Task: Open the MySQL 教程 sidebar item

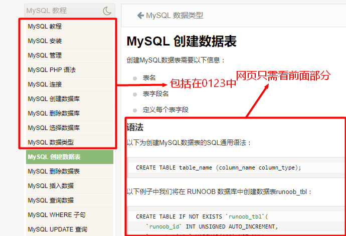Action: point(70,26)
